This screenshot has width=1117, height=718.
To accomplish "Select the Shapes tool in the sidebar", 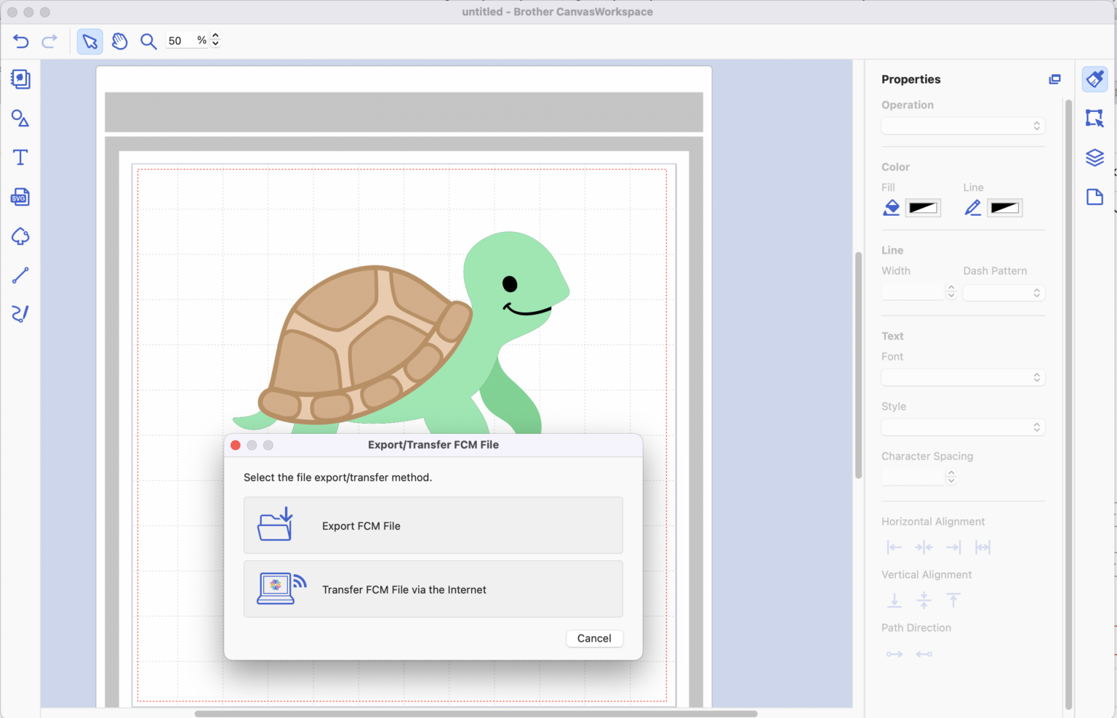I will point(20,118).
